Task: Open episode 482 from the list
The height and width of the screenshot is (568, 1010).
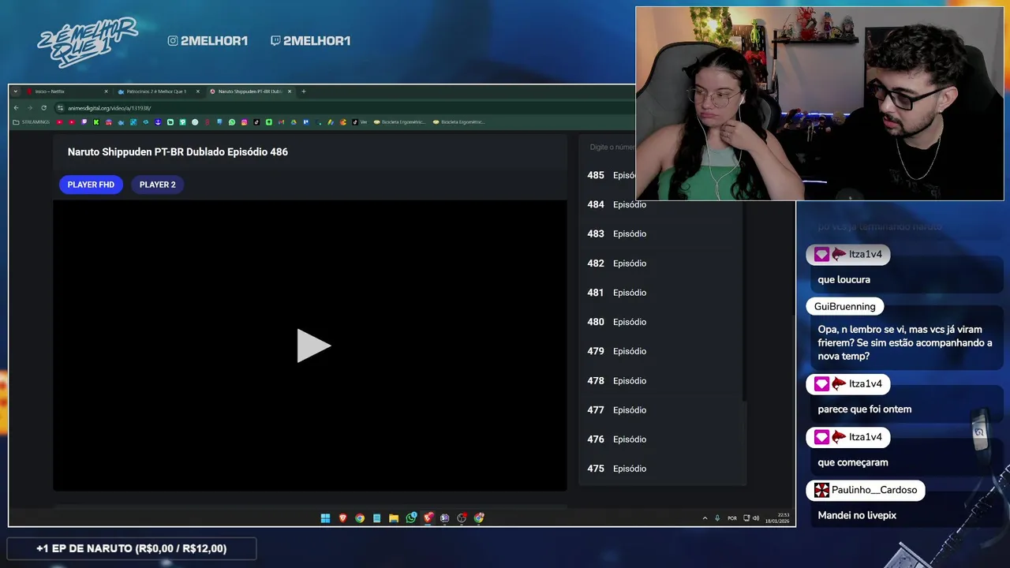Action: click(x=660, y=263)
